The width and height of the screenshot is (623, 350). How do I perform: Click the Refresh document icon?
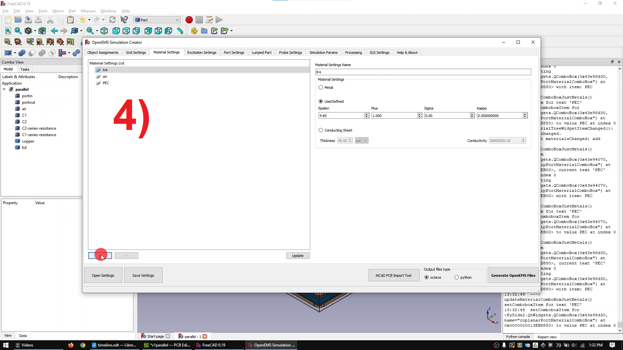coord(112,20)
